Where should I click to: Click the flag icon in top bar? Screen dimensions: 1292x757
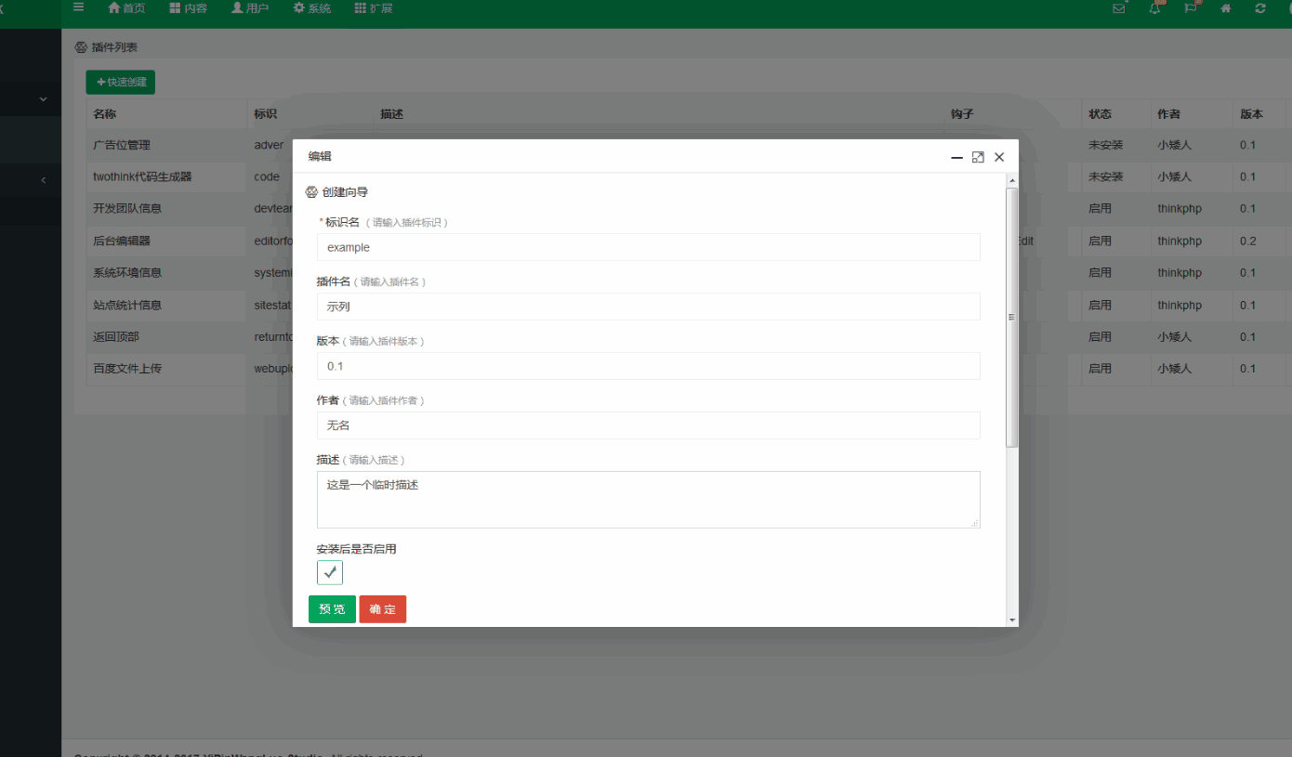[1191, 8]
